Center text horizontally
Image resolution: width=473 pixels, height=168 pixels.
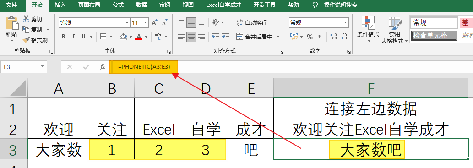coord(191,37)
